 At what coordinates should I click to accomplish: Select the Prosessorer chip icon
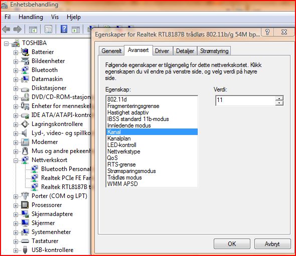point(25,205)
